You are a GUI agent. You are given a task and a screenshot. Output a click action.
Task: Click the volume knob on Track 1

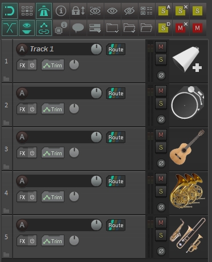[96, 49]
